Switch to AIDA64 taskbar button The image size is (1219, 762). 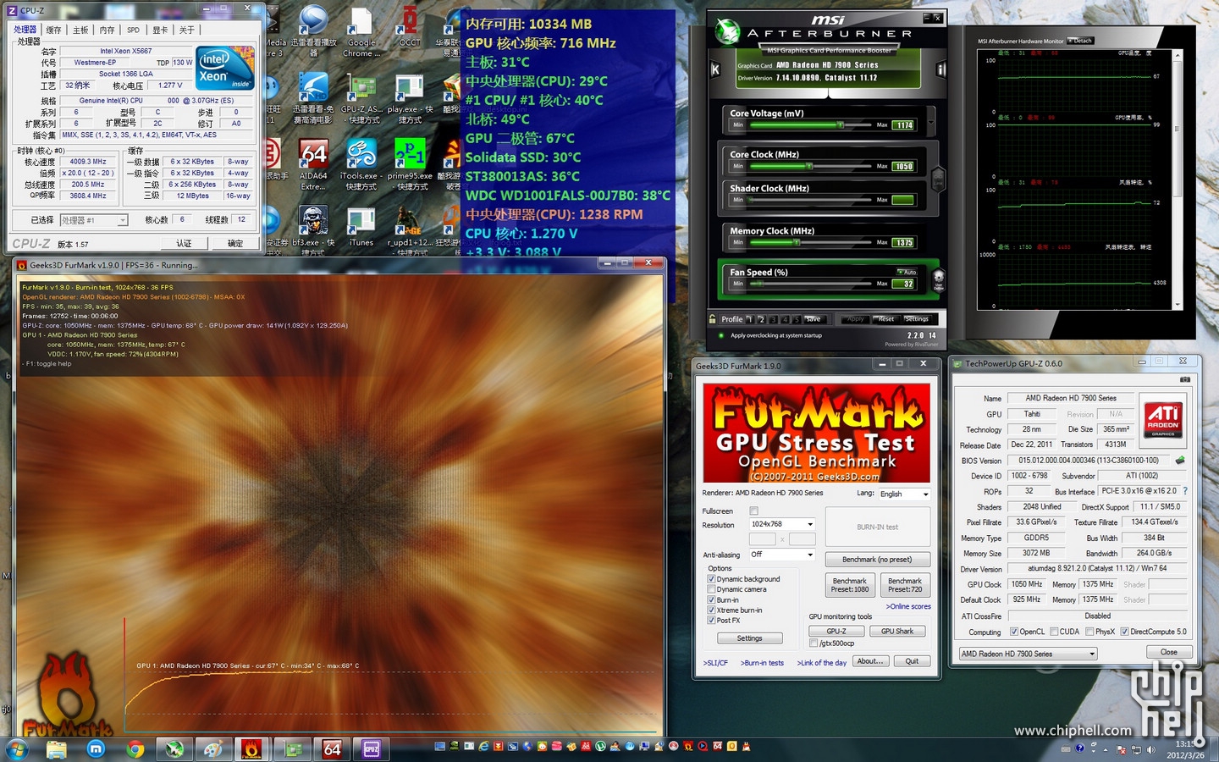point(332,748)
